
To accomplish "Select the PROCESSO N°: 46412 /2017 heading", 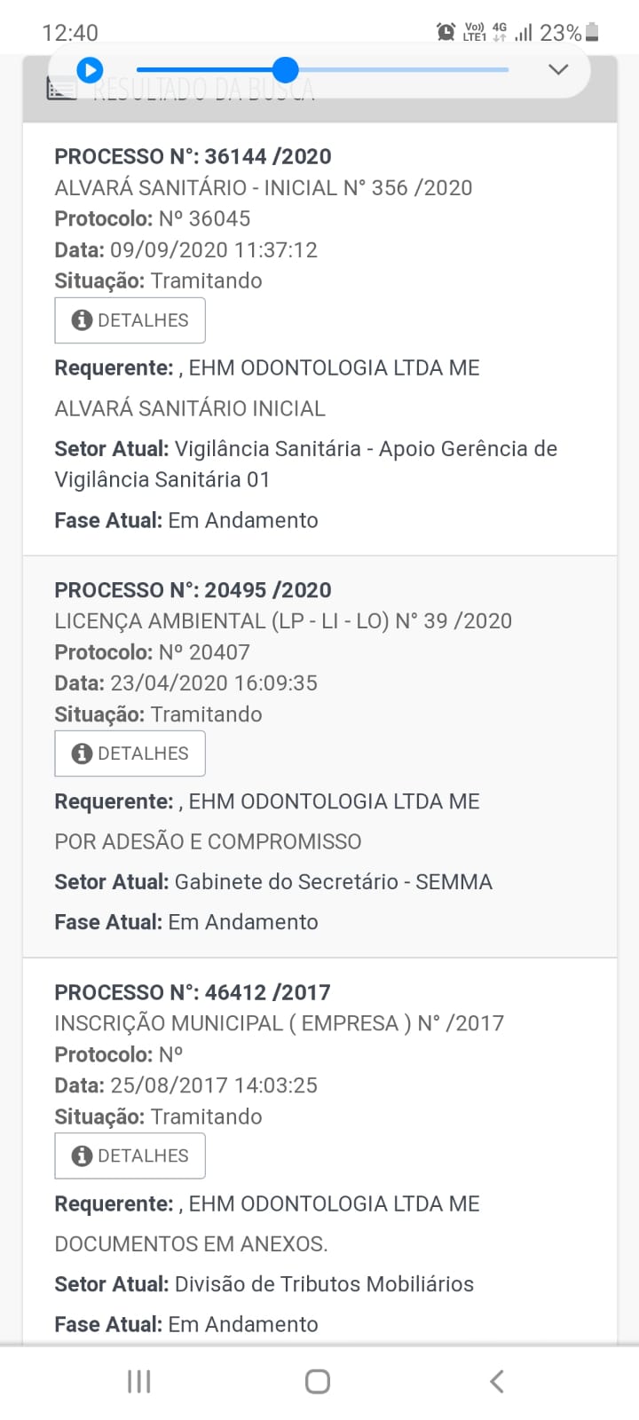I will 192,992.
